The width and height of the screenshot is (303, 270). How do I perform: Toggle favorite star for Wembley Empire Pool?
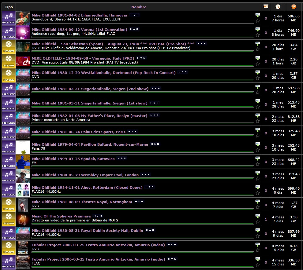coord(258,179)
